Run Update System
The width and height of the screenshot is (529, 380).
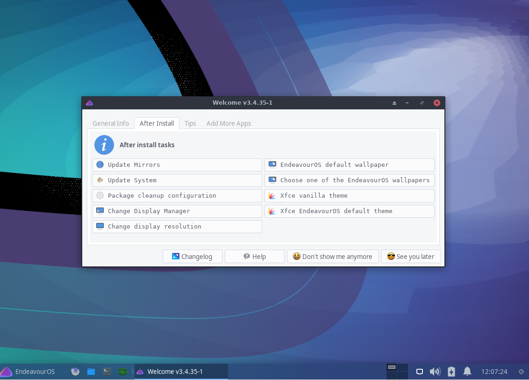177,180
